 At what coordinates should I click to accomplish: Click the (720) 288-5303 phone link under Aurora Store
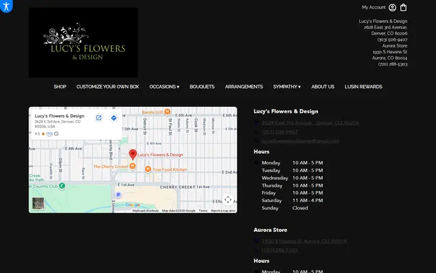(279, 250)
